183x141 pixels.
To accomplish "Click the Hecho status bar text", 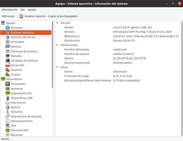I will point(5,139).
